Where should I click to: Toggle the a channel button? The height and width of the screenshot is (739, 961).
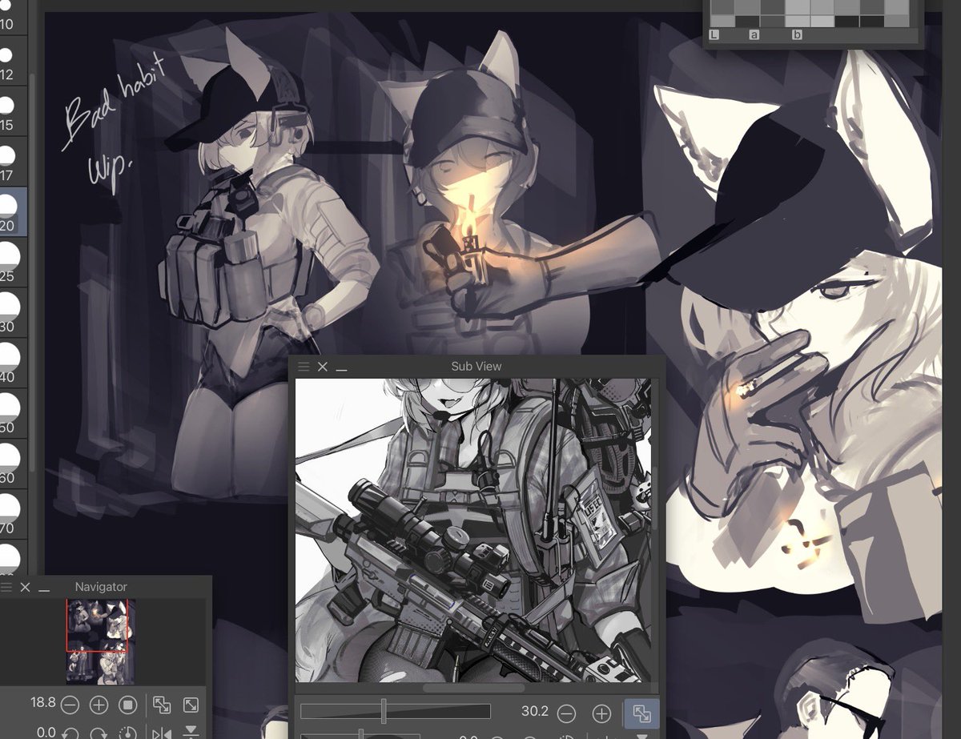click(x=754, y=35)
